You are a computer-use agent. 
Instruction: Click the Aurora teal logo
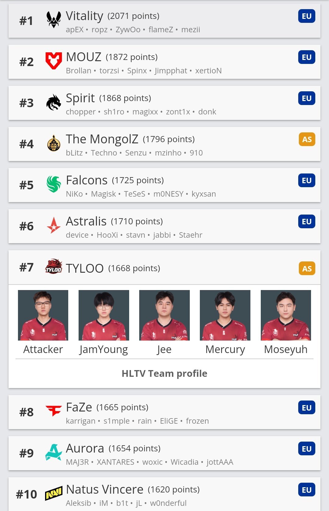[x=54, y=452]
